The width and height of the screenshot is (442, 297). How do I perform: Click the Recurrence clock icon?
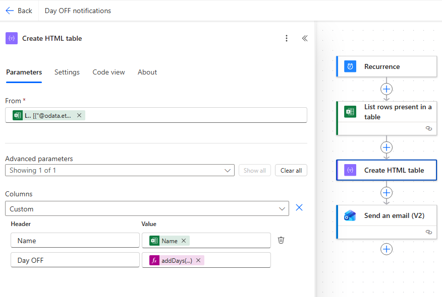pyautogui.click(x=350, y=66)
